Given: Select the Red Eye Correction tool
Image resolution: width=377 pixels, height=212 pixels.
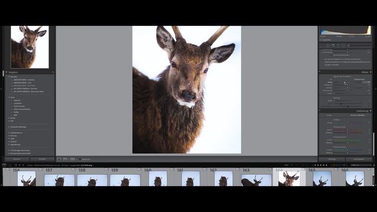Looking at the screenshot, I should [x=333, y=45].
